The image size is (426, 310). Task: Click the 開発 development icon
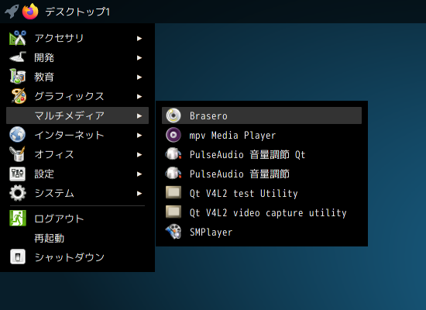18,57
